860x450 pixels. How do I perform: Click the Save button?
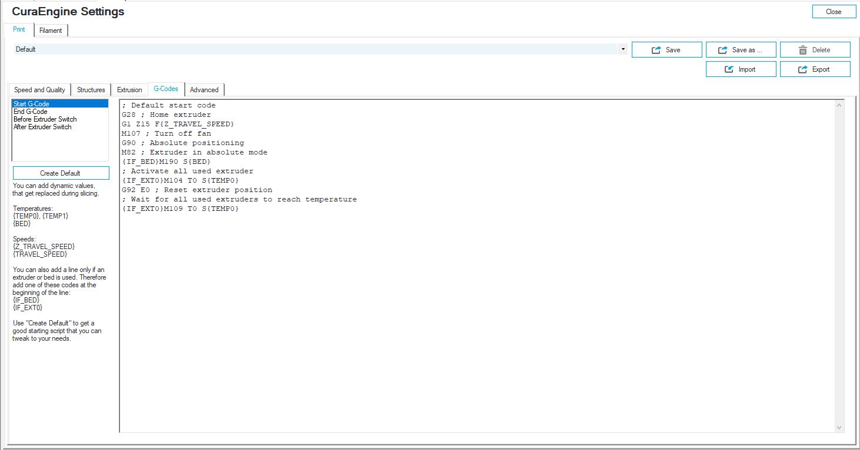(x=666, y=50)
